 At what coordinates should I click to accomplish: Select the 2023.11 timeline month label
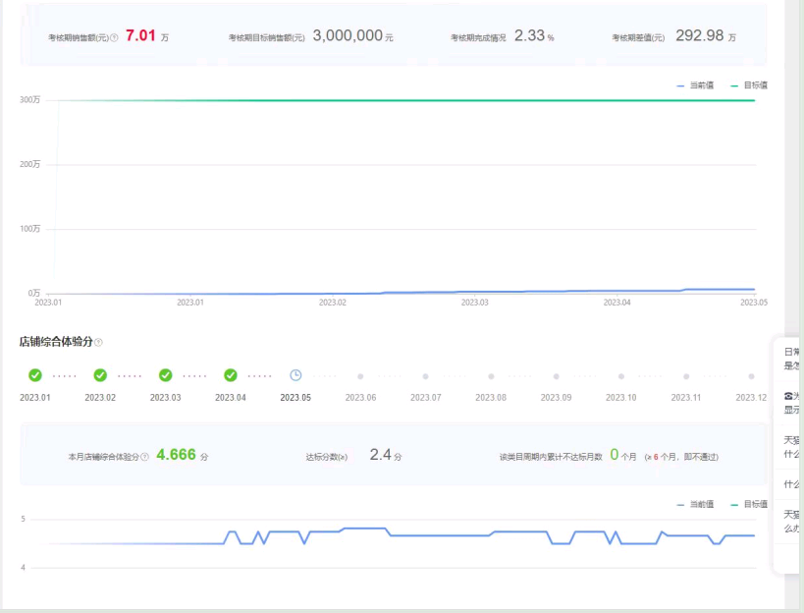tap(686, 398)
